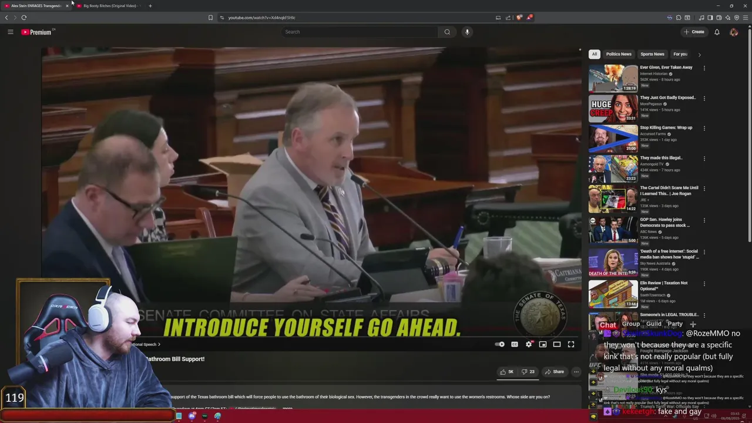This screenshot has width=752, height=423.
Task: Open the account avatar menu
Action: tap(734, 32)
